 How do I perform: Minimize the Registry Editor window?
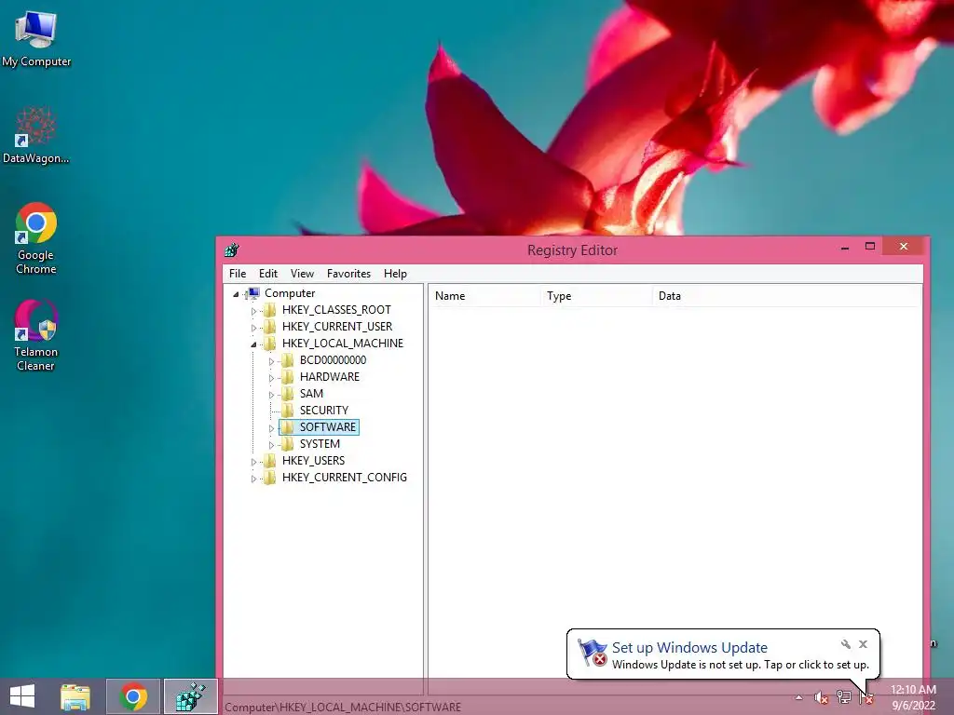point(844,248)
